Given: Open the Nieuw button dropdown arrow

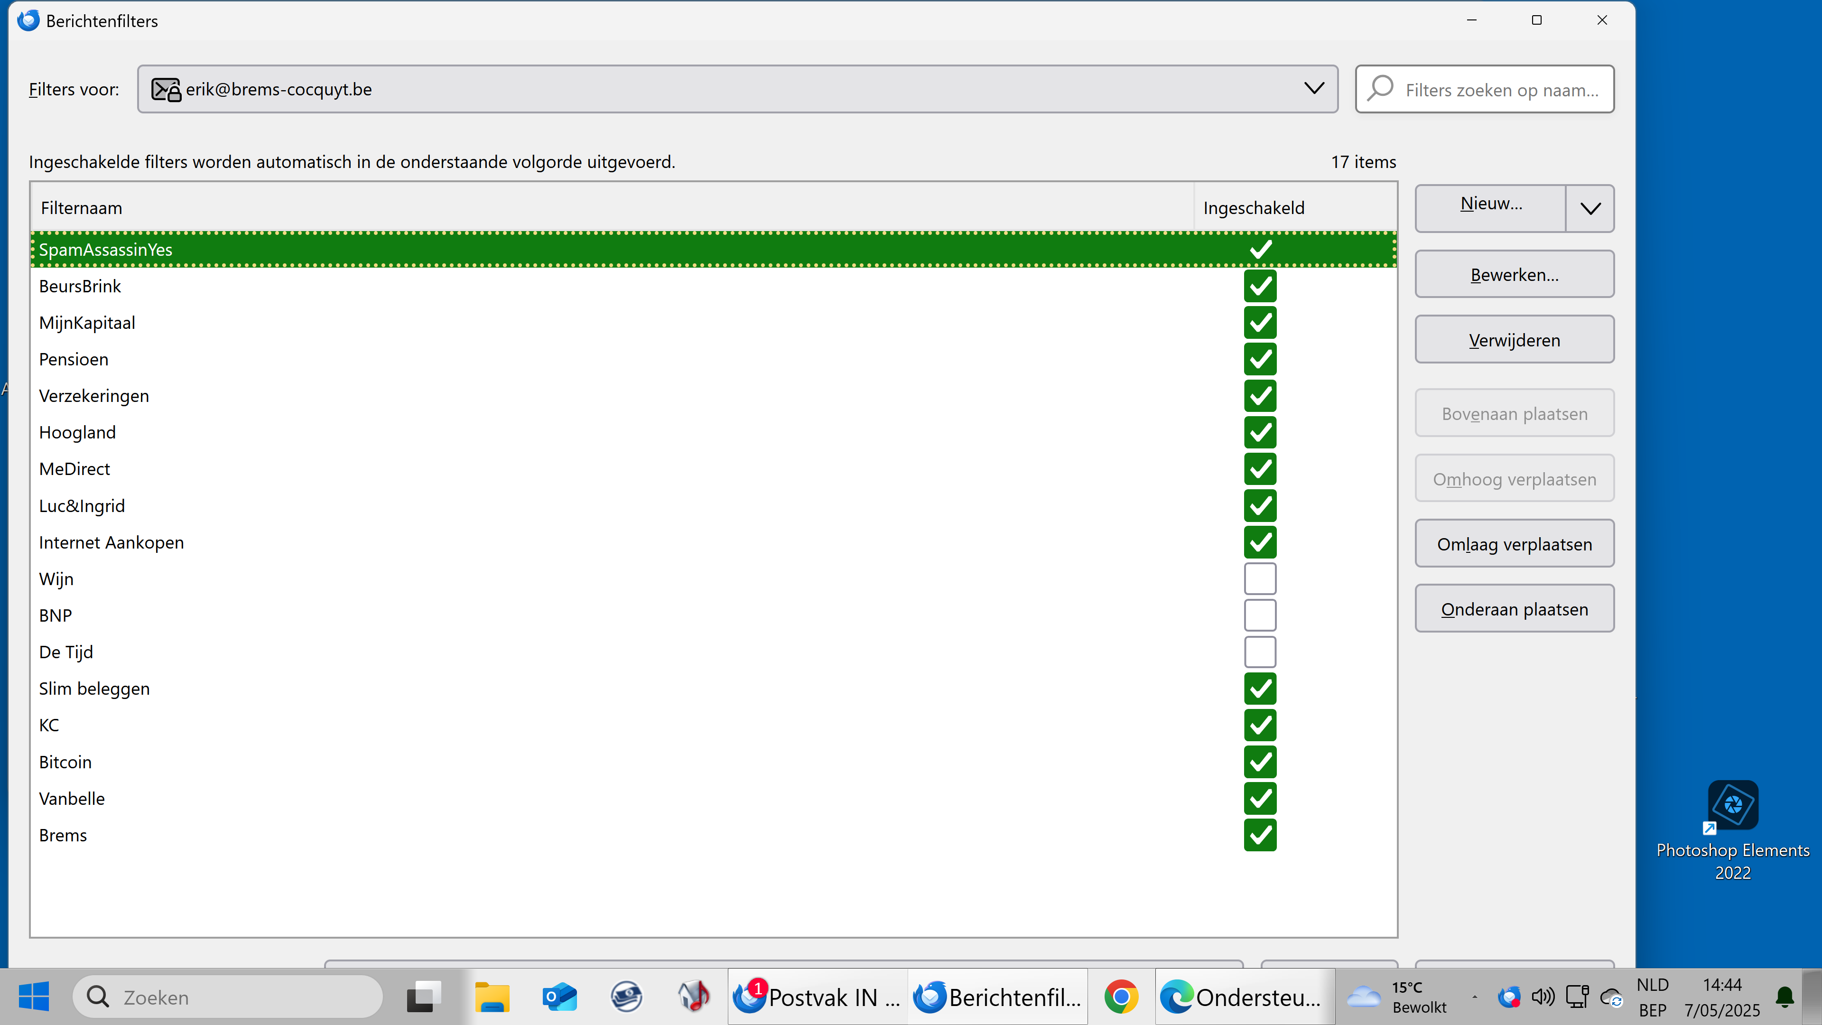Looking at the screenshot, I should [x=1590, y=208].
